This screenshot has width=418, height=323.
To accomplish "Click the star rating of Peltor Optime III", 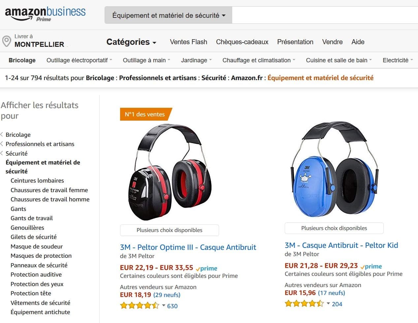I will point(140,306).
